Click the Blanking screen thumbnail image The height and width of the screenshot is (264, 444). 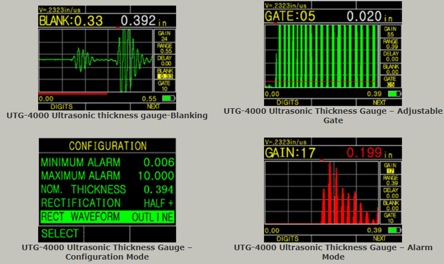(x=107, y=58)
